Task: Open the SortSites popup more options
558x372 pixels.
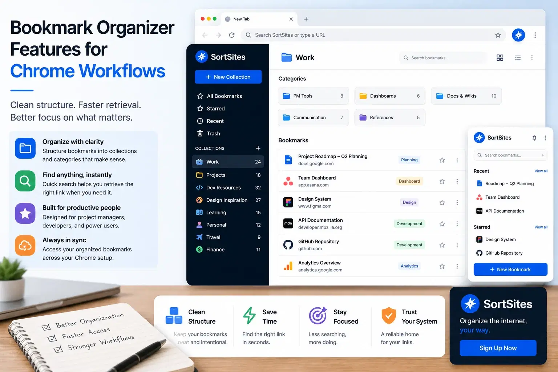Action: pyautogui.click(x=545, y=138)
